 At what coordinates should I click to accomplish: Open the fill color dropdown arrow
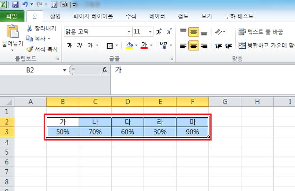click(x=136, y=45)
